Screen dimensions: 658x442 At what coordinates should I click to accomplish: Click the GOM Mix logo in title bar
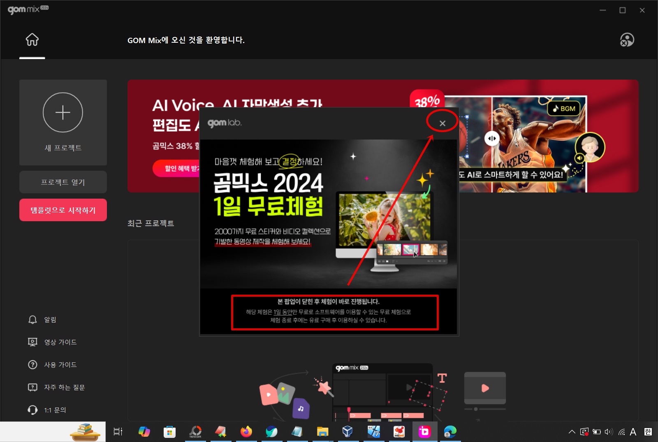[x=28, y=9]
